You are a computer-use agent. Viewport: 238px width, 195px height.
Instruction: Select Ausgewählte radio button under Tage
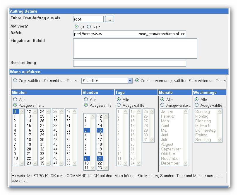[x=119, y=105]
